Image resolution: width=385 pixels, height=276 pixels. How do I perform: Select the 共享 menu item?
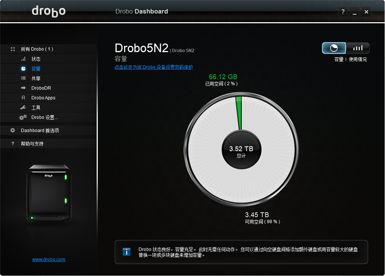click(36, 79)
